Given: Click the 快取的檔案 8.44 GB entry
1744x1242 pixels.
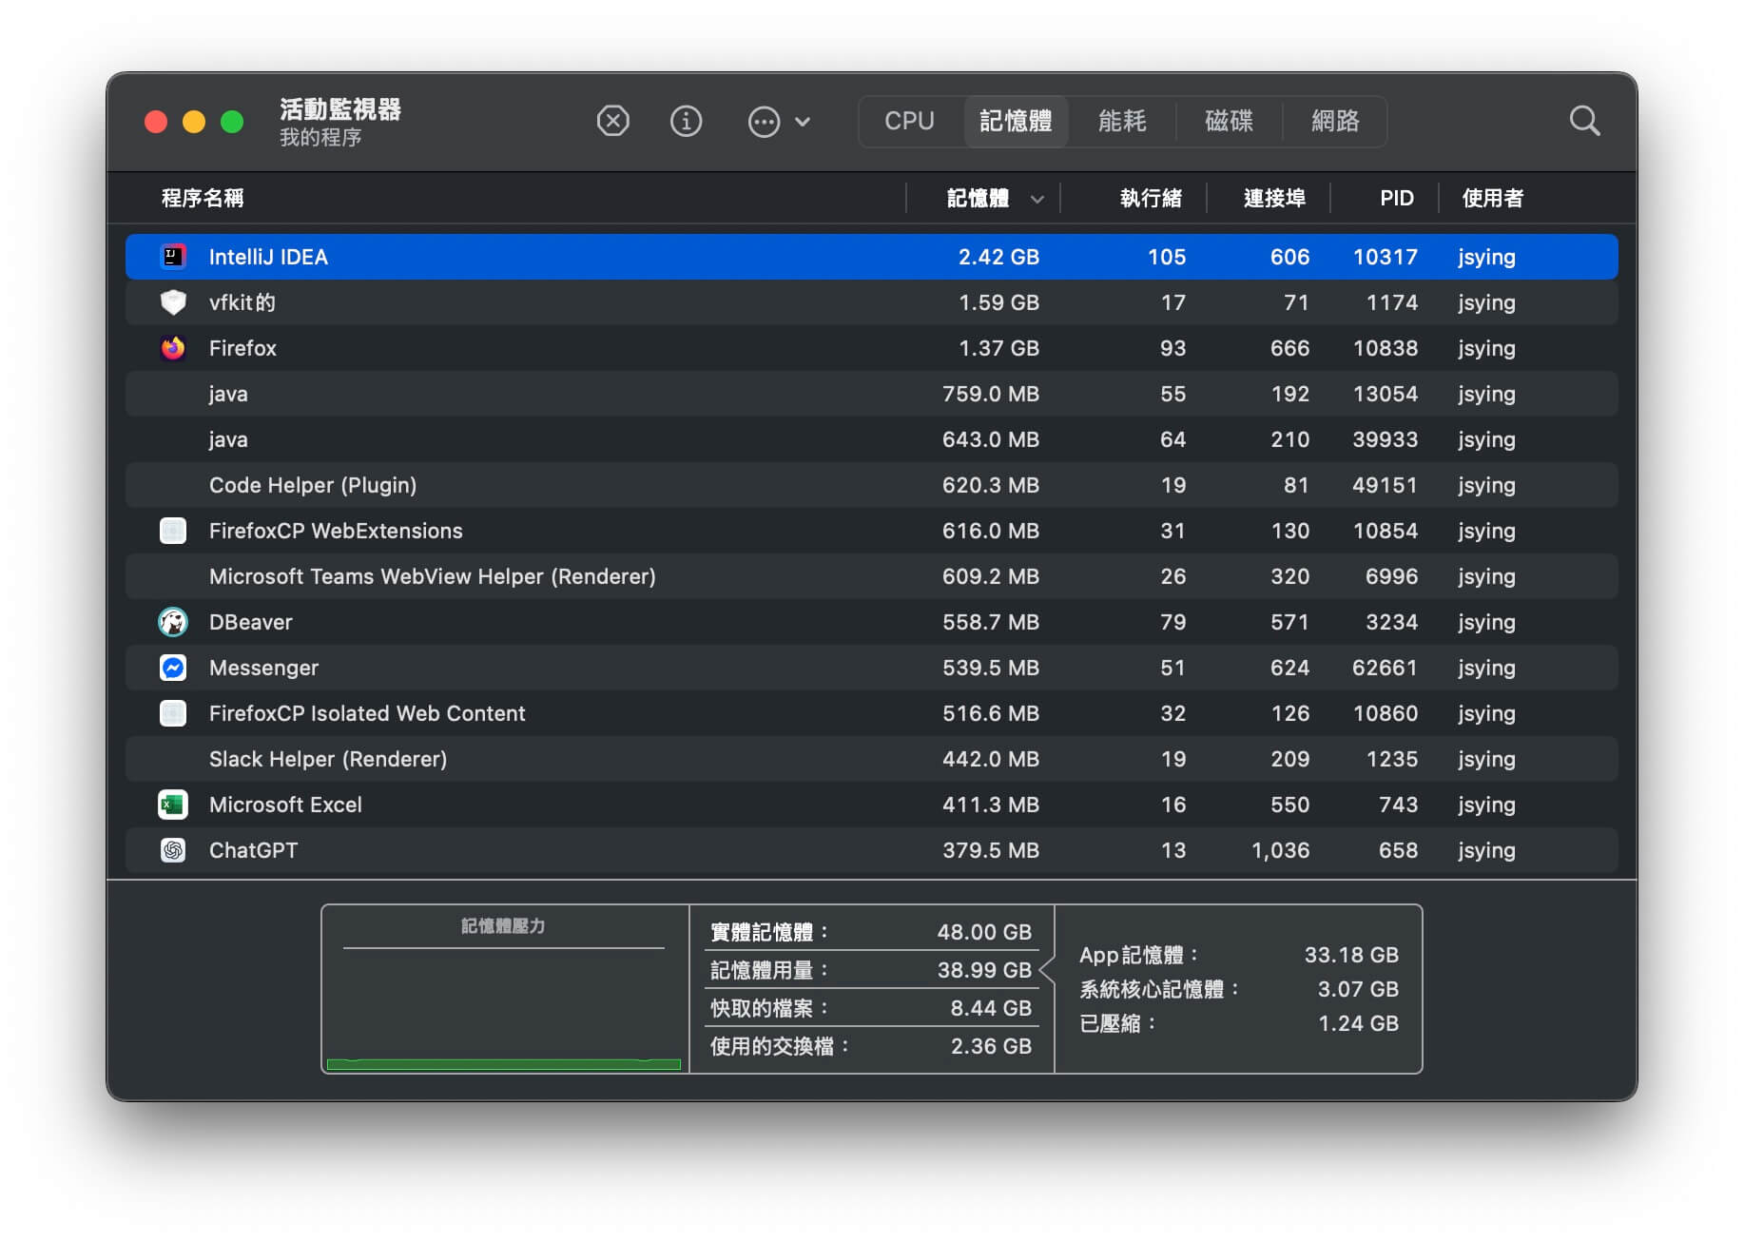Looking at the screenshot, I should coord(871,1008).
